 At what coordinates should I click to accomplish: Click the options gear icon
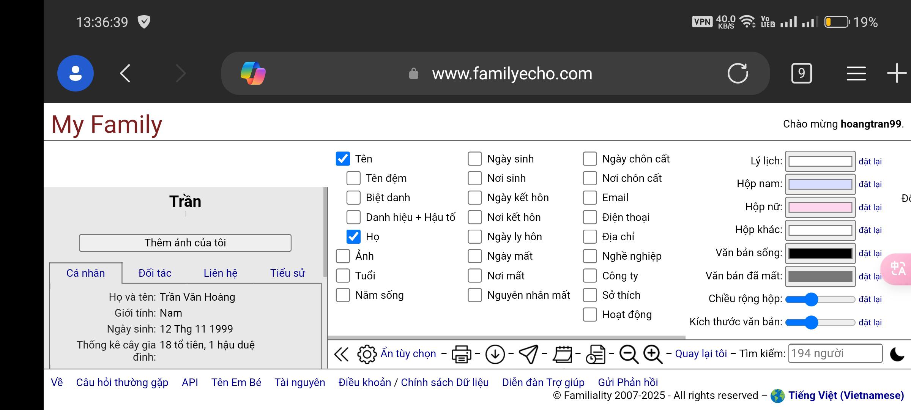(x=367, y=354)
